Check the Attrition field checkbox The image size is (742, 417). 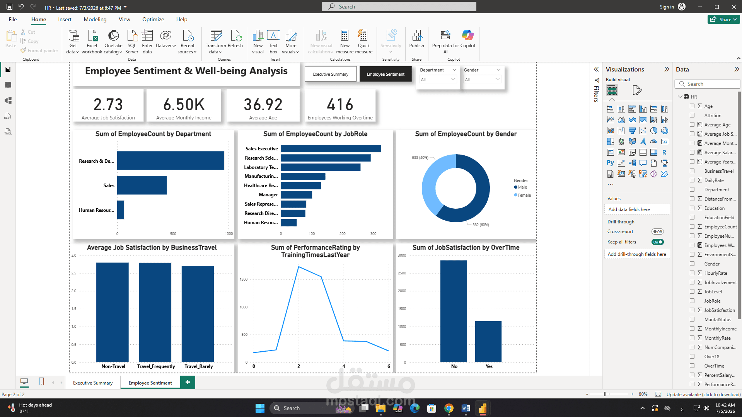tap(692, 115)
